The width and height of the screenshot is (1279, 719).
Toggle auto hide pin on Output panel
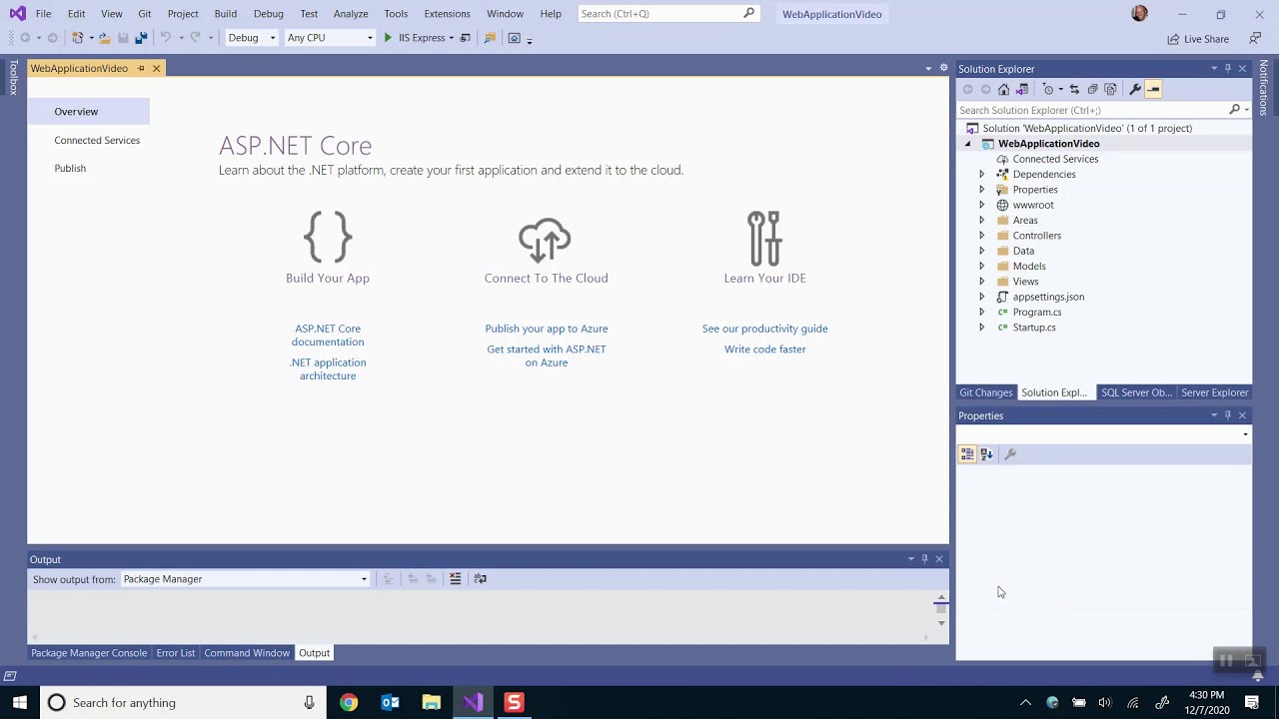pos(924,559)
